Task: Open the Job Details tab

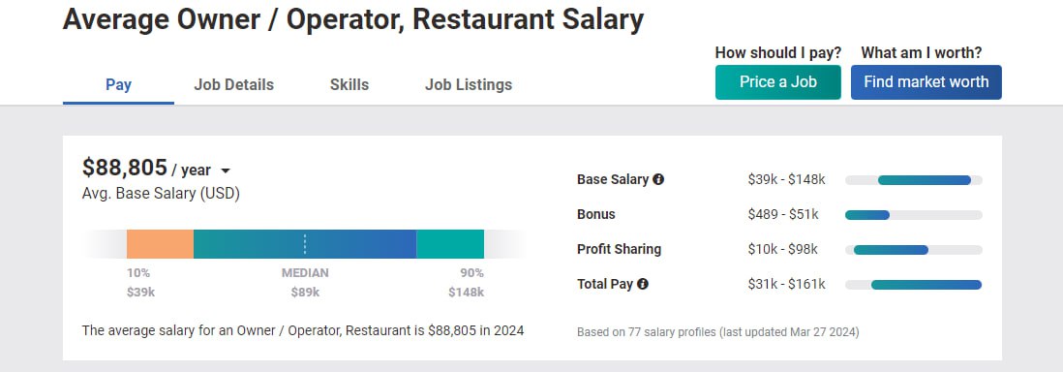Action: (234, 85)
